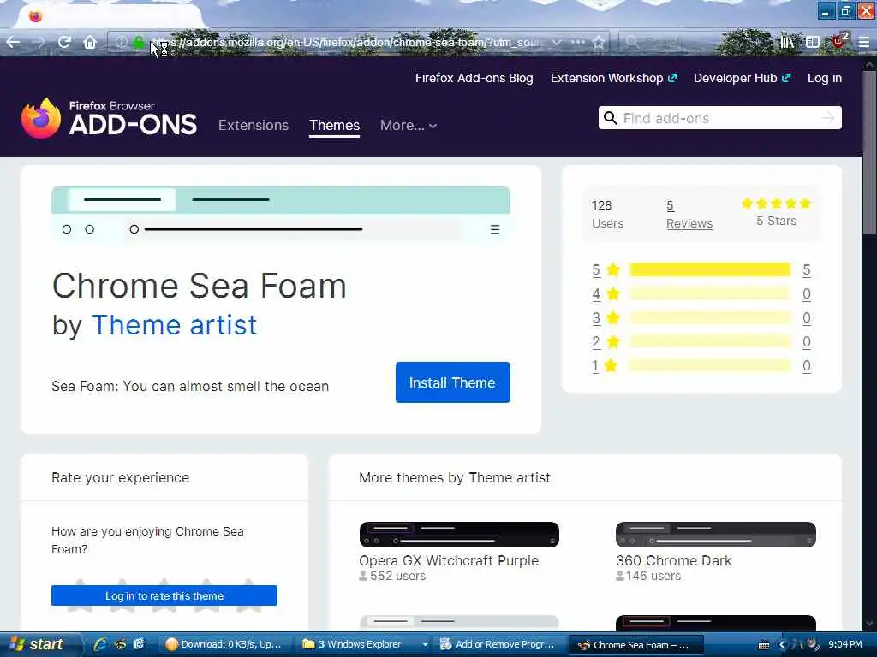877x657 pixels.
Task: Focus the Find add-ons search field
Action: click(719, 118)
